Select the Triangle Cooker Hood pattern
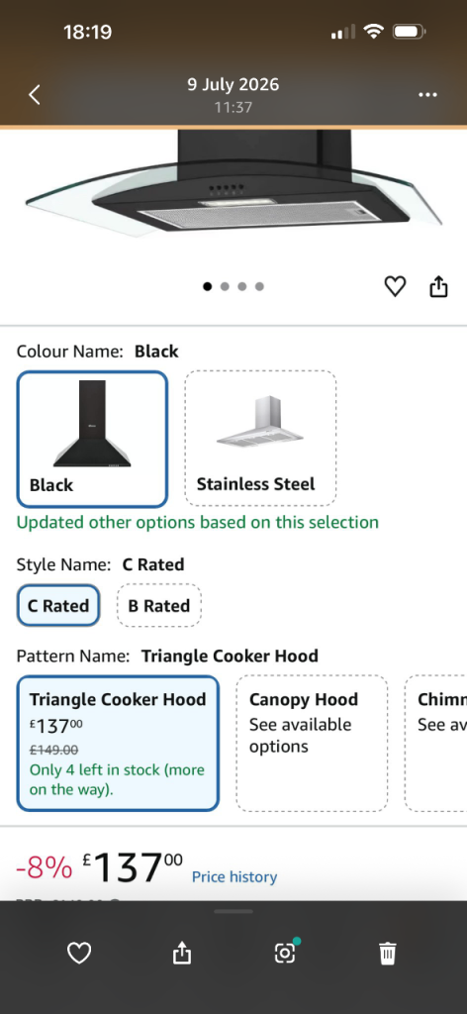This screenshot has height=1014, width=467. [118, 743]
